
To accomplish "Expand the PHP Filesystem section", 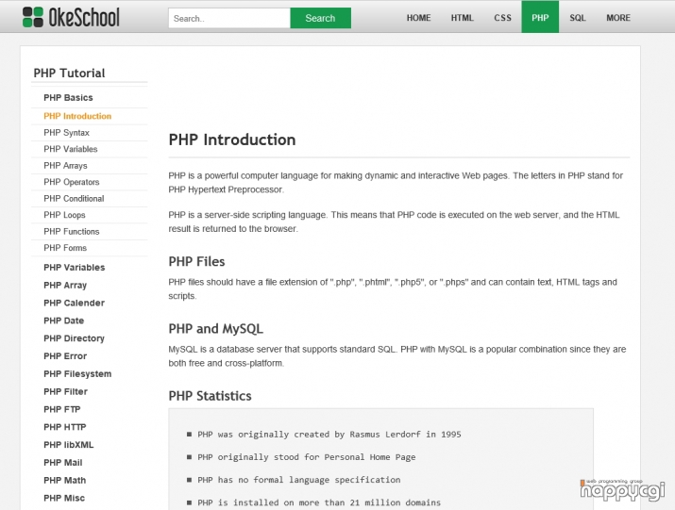I will pos(77,373).
